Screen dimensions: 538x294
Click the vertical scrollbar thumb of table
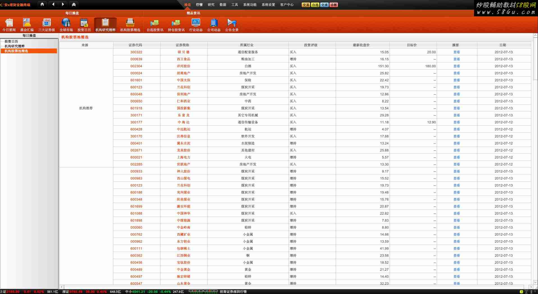pyautogui.click(x=535, y=59)
